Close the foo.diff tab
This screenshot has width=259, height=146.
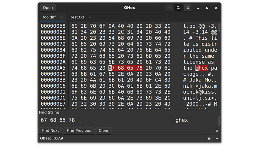[62, 17]
